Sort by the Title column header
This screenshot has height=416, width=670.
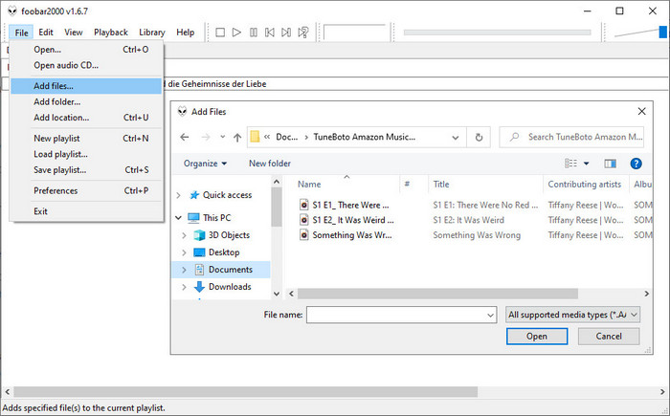click(x=441, y=185)
